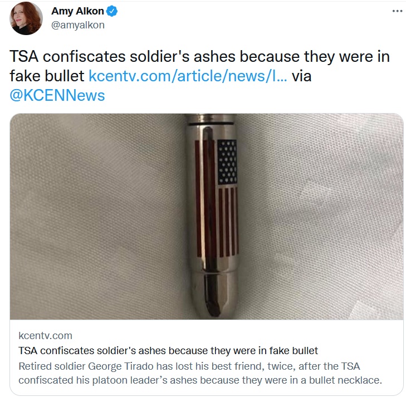Open Amy Alkon's profile avatar
This screenshot has height=397, width=406.
[26, 18]
